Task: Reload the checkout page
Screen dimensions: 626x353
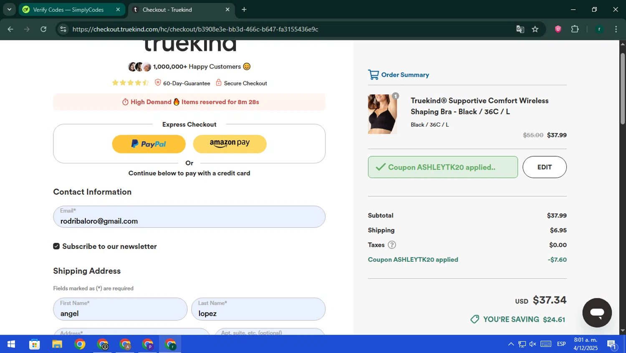Action: 43,29
